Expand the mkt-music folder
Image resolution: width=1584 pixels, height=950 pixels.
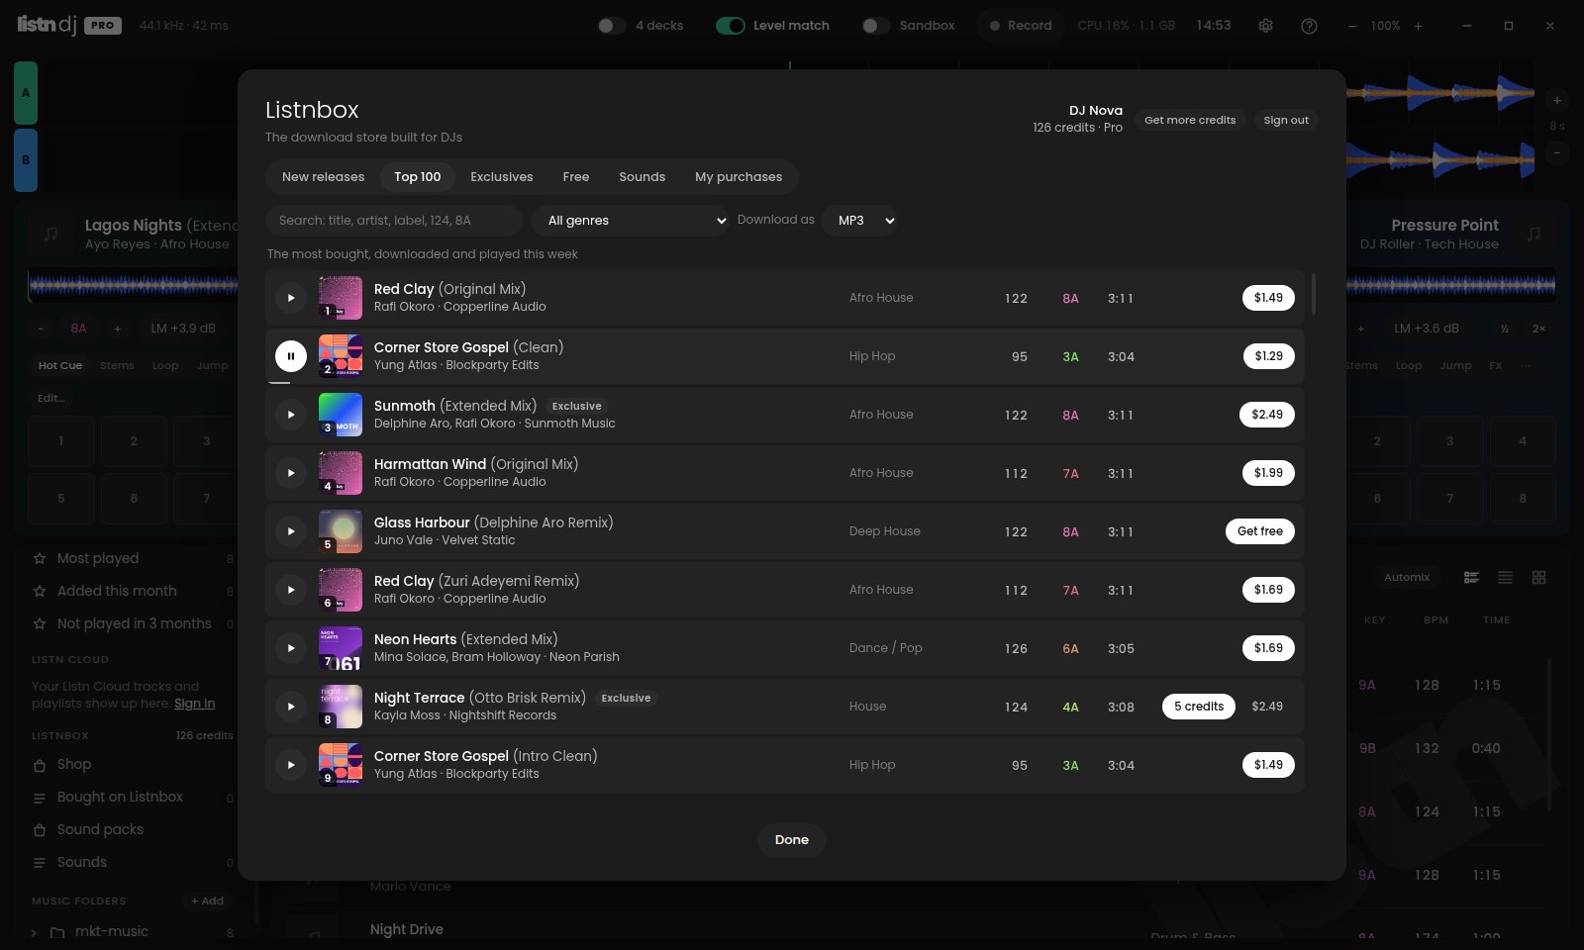coord(34,932)
